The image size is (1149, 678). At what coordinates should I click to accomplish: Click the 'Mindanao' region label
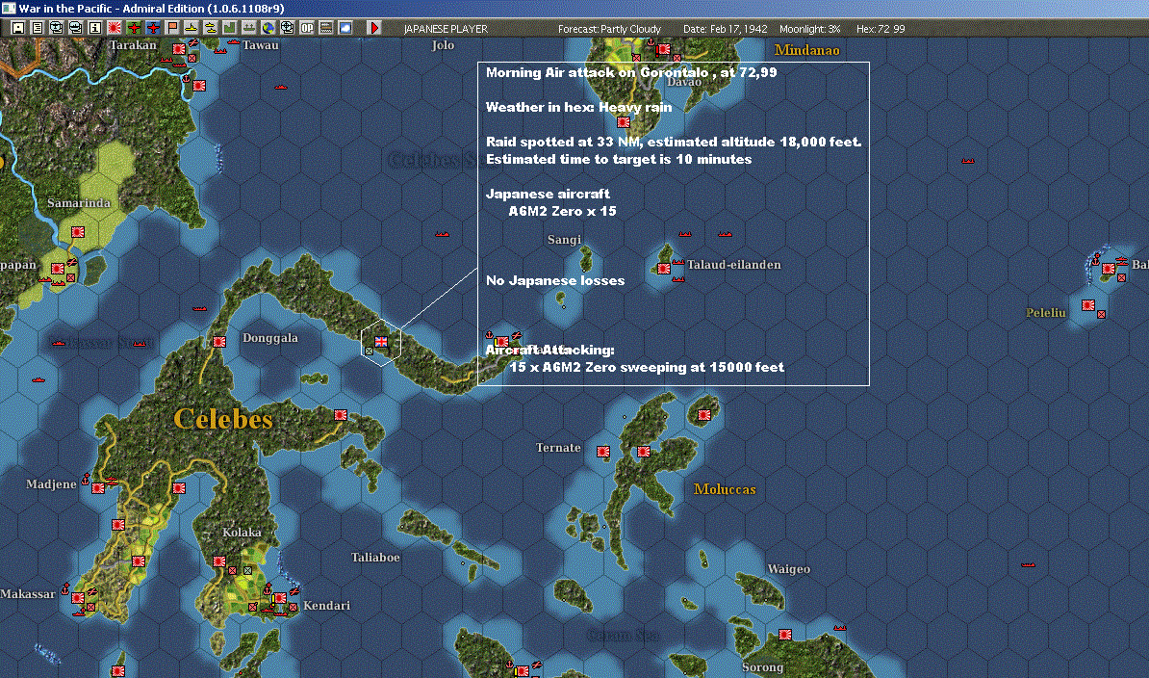(x=806, y=50)
